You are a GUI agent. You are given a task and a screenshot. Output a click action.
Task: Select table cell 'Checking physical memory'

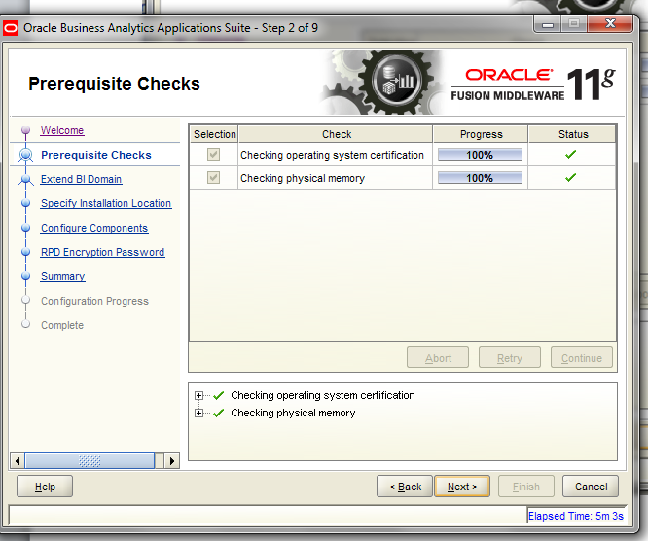[335, 178]
